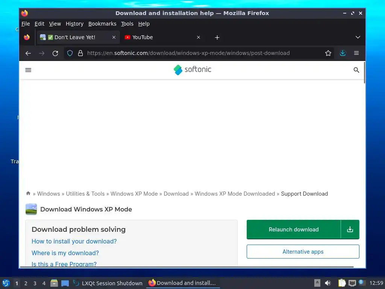Open the History menu
This screenshot has width=385, height=289.
(75, 24)
